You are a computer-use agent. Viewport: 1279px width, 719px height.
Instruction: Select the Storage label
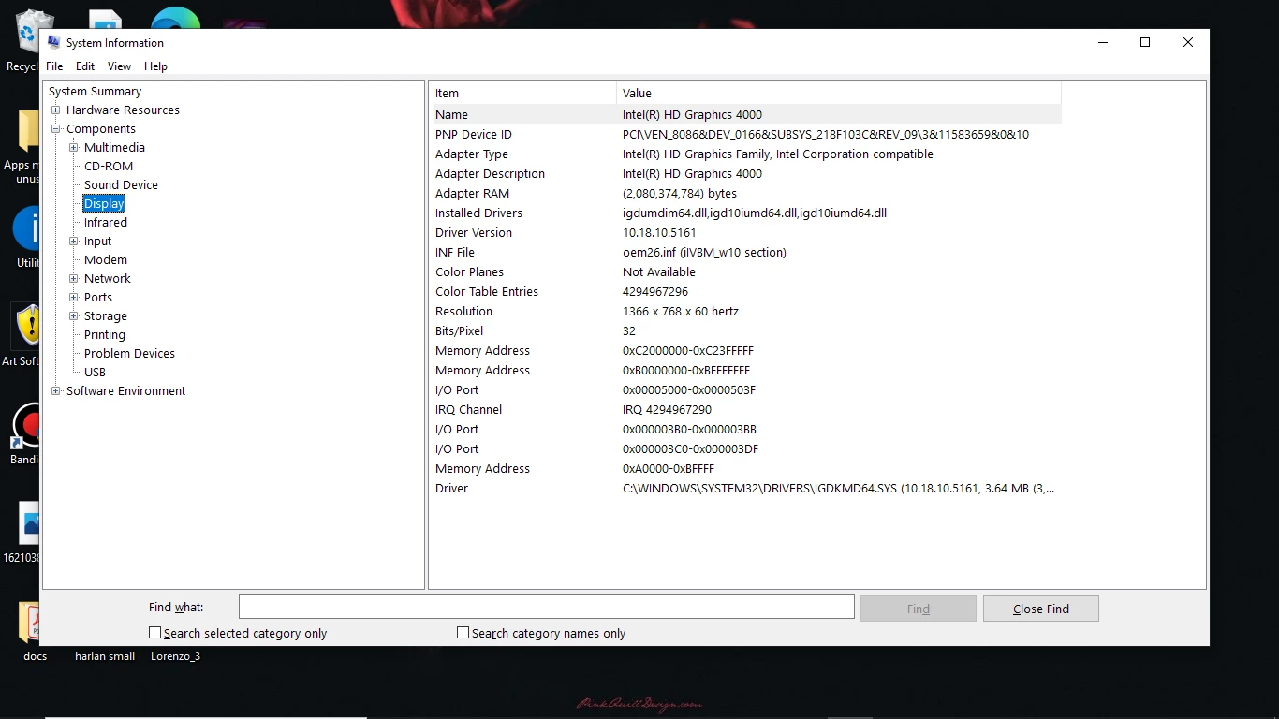(105, 316)
